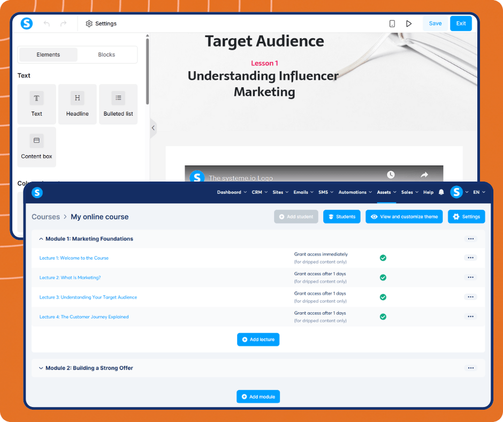Click the Lesson 1 pink label
The height and width of the screenshot is (422, 503).
pos(264,63)
